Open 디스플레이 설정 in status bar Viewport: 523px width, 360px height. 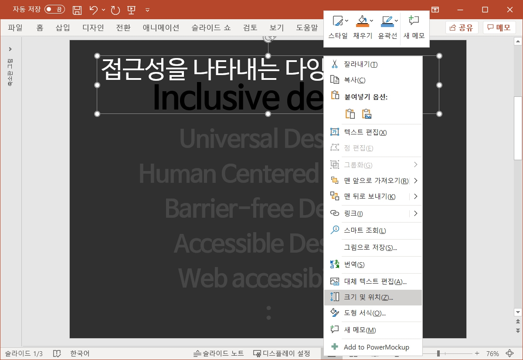click(282, 353)
